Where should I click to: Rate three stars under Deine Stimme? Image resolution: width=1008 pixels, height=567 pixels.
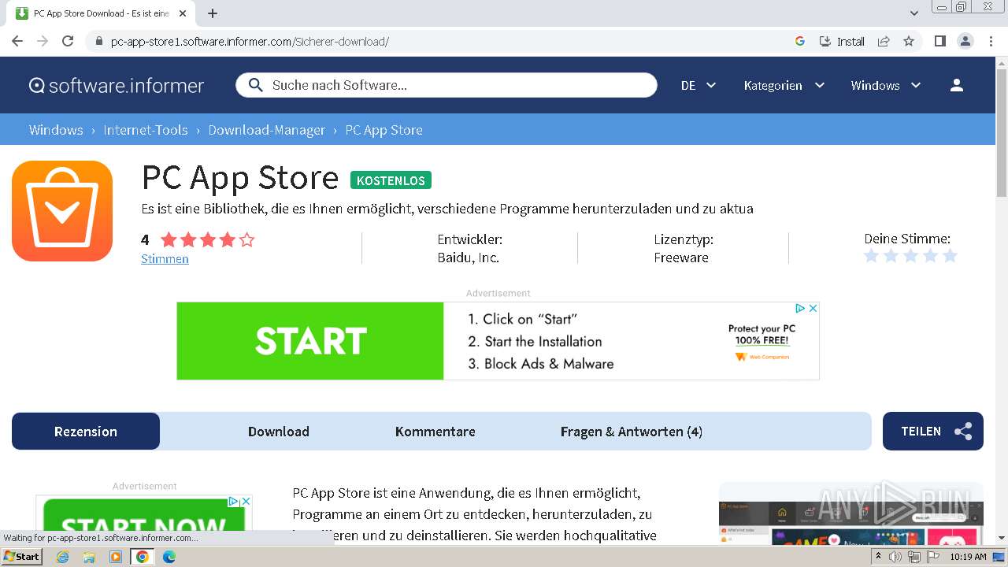910,255
